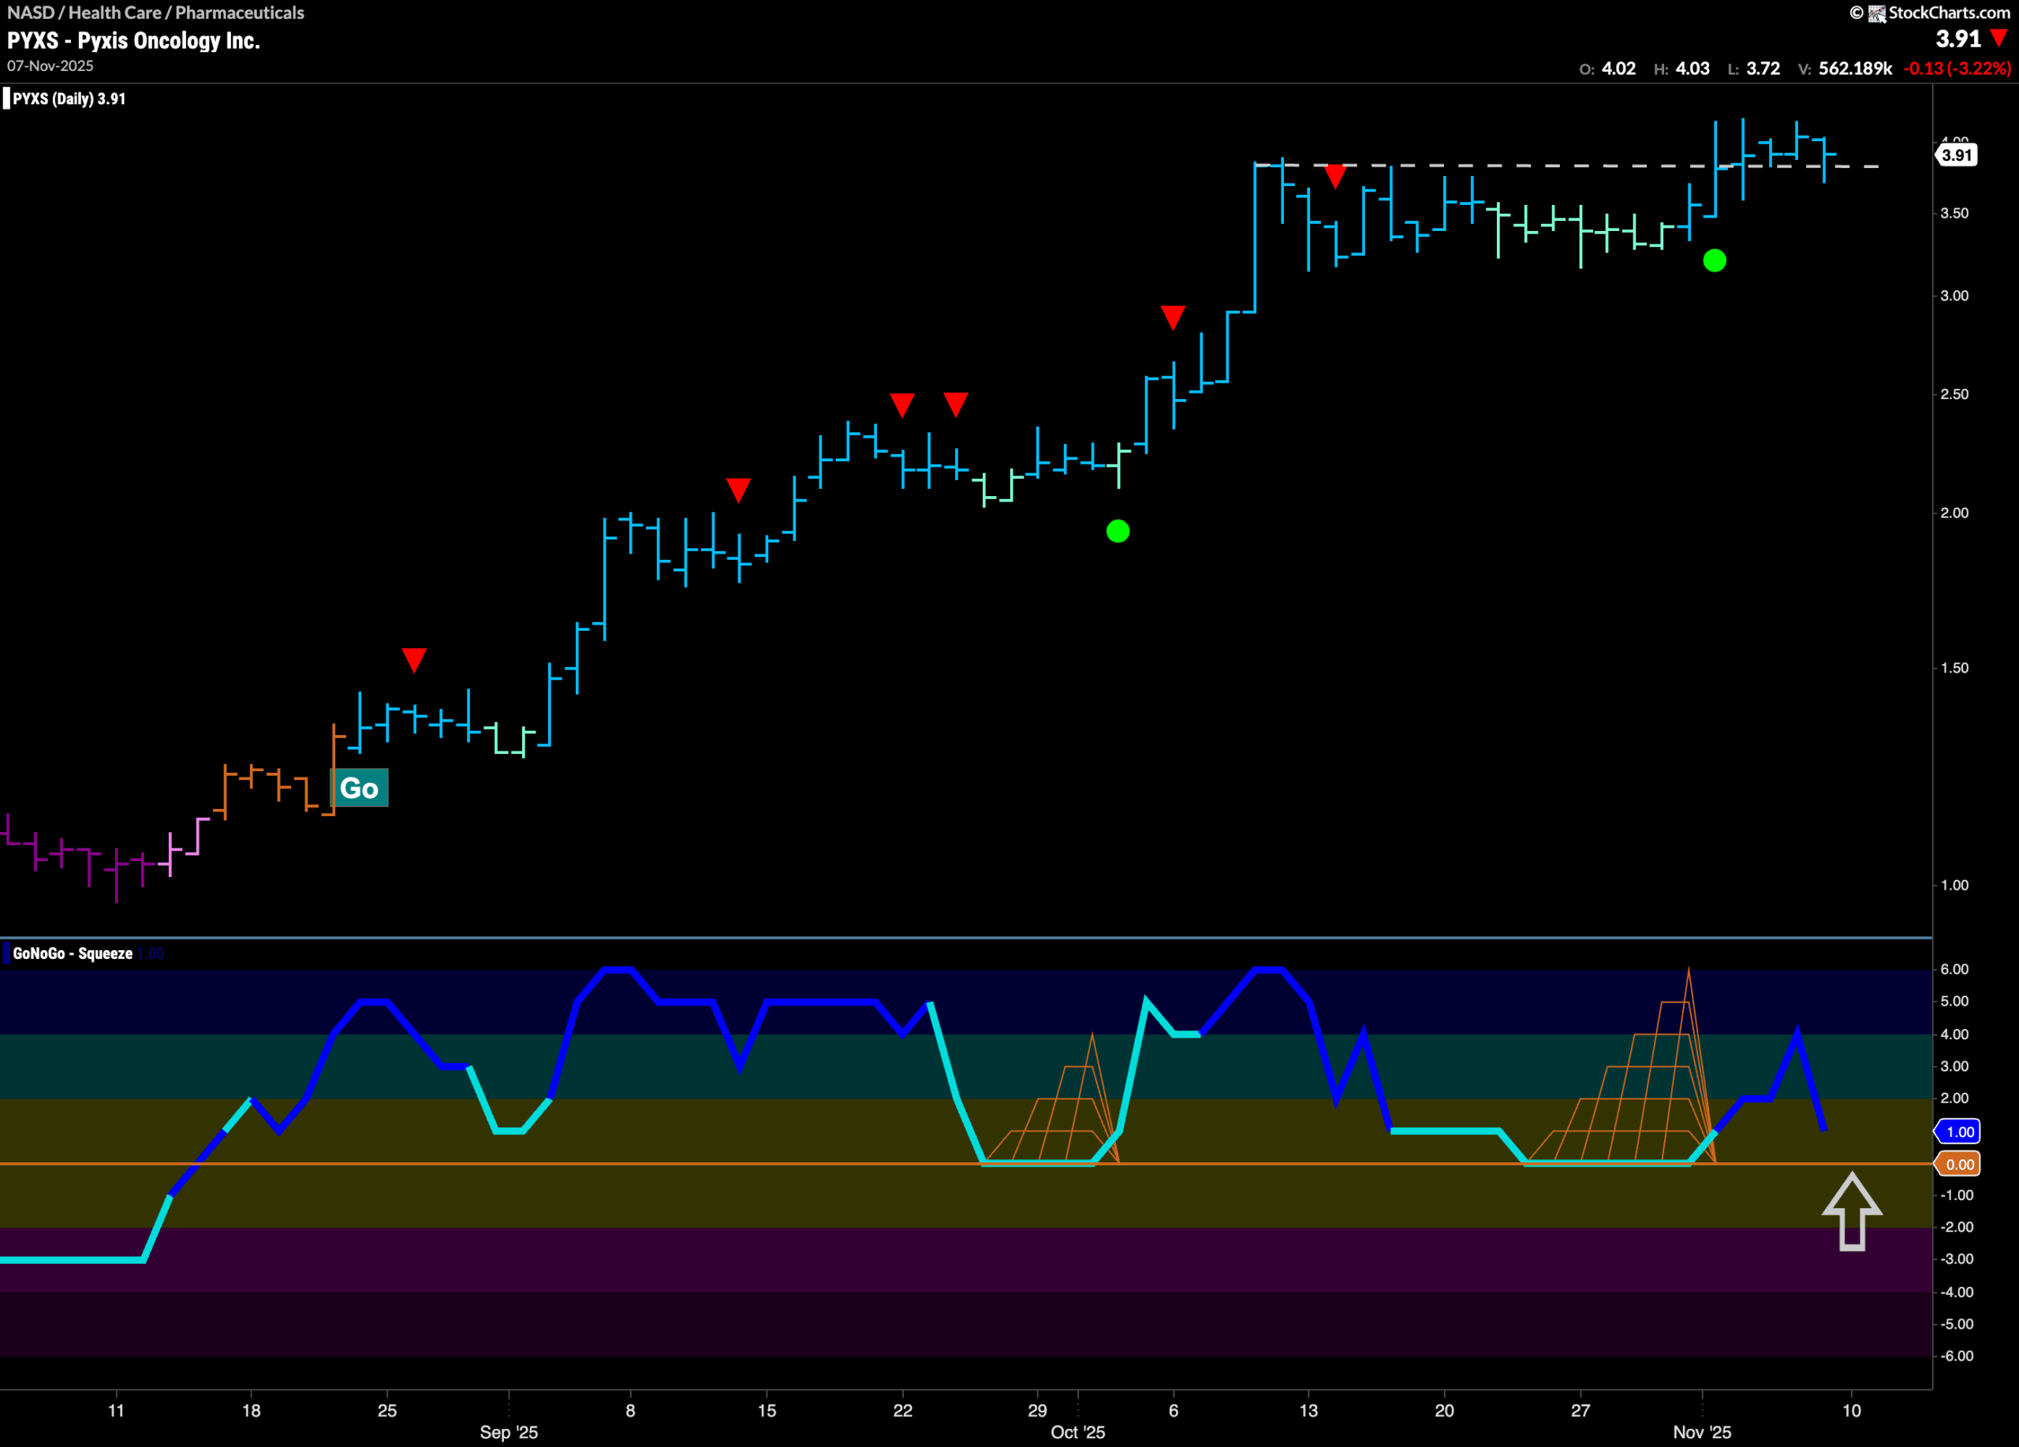Click the 6 date label on the time axis
The width and height of the screenshot is (2019, 1447).
[1174, 1411]
